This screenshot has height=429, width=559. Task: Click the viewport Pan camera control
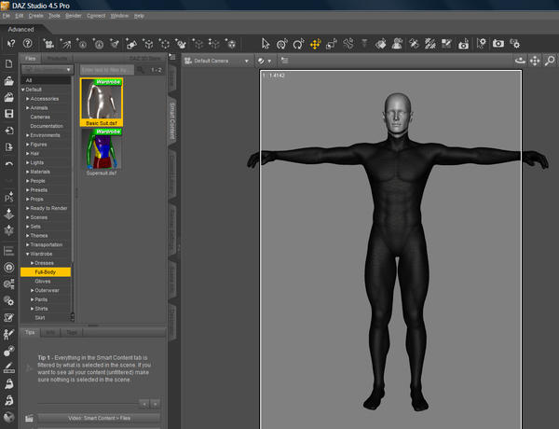coord(535,61)
